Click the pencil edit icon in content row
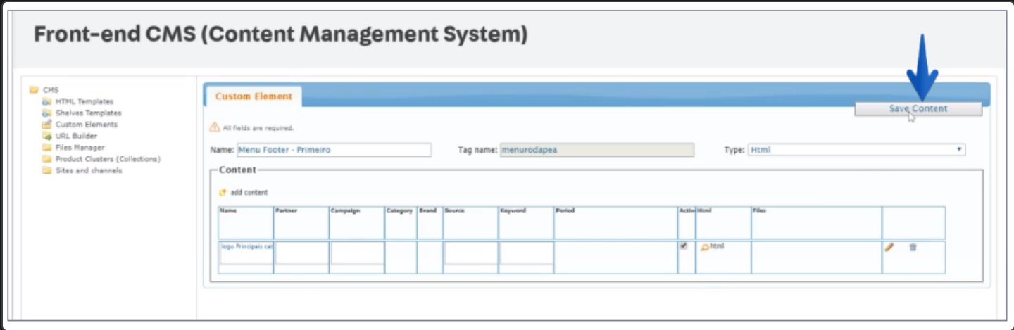This screenshot has width=1014, height=330. click(889, 247)
